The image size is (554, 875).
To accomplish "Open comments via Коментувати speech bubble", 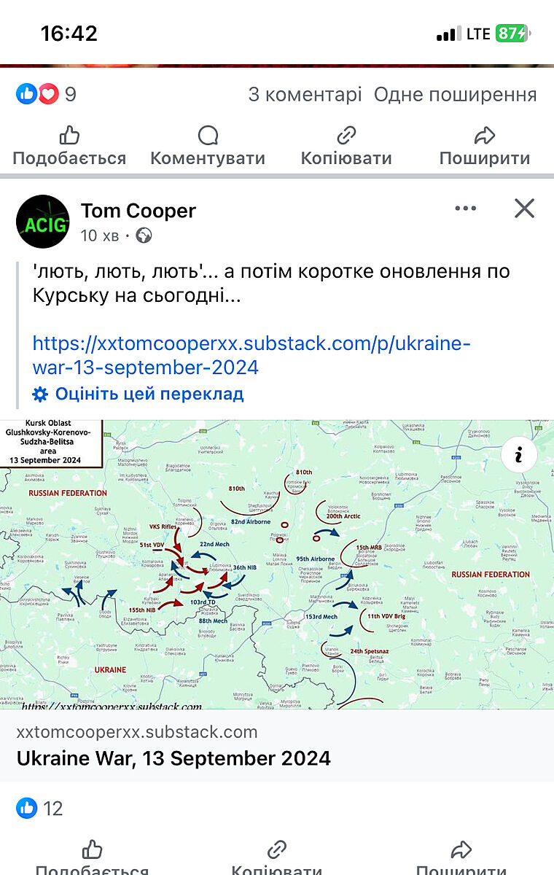I will tap(208, 136).
